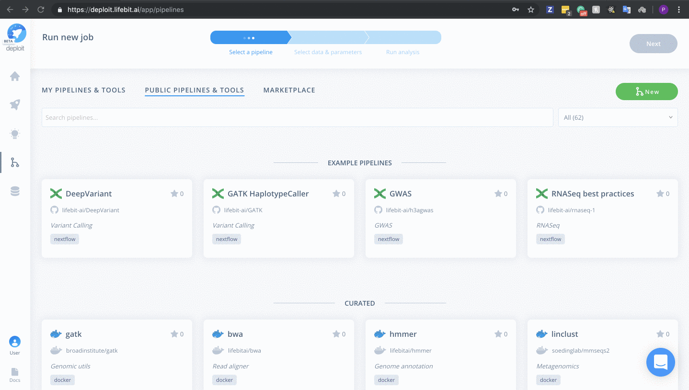Click GitHub icon beside lifebit-ai/GATK
The height and width of the screenshot is (390, 689).
tap(216, 210)
